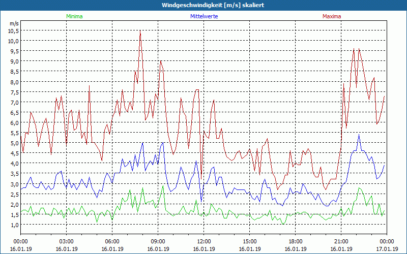Viewport: 407px width, 254px height.
Task: Click the 'm/s' unit label on the y-axis
Action: pyautogui.click(x=14, y=23)
